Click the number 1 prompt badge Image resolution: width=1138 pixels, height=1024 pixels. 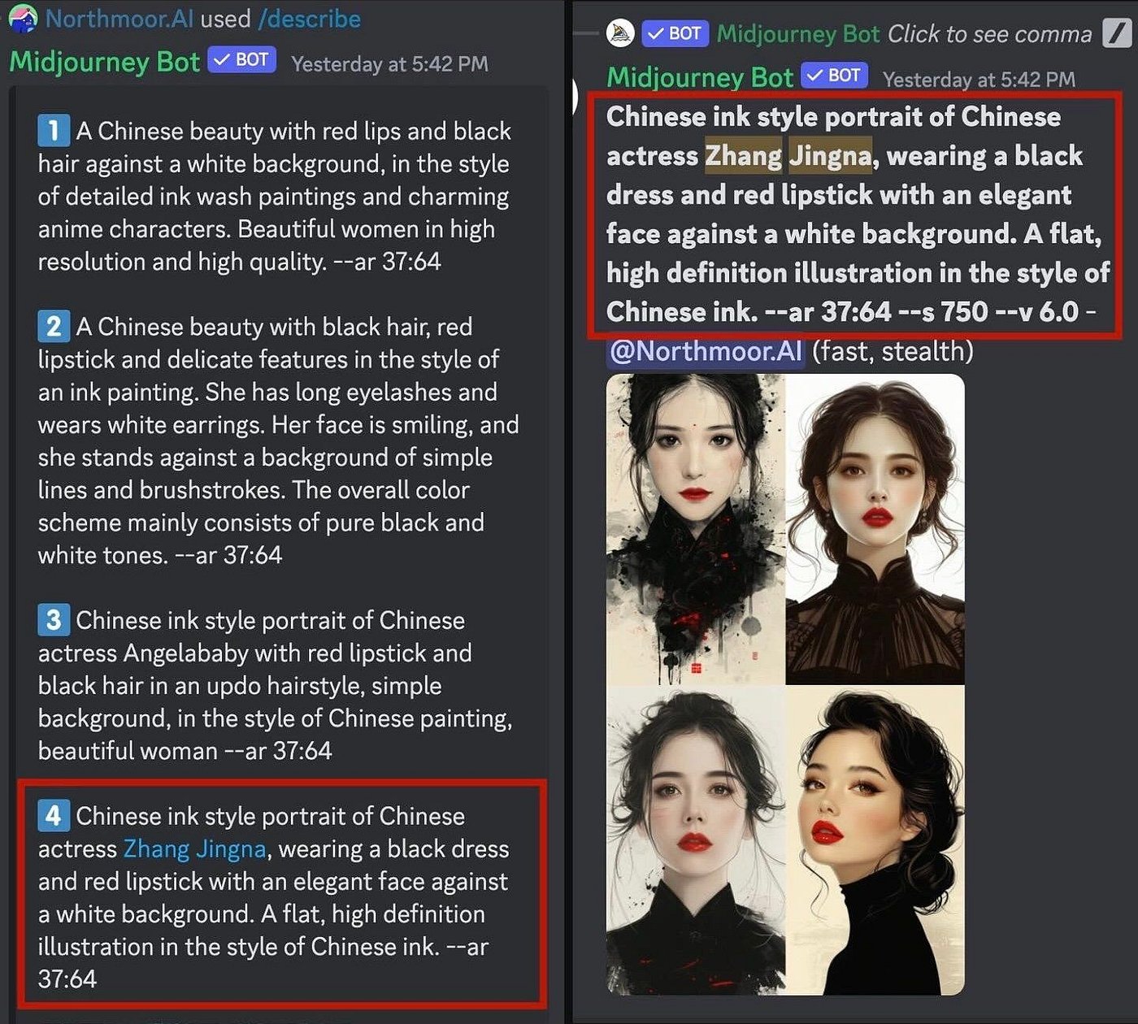click(53, 131)
